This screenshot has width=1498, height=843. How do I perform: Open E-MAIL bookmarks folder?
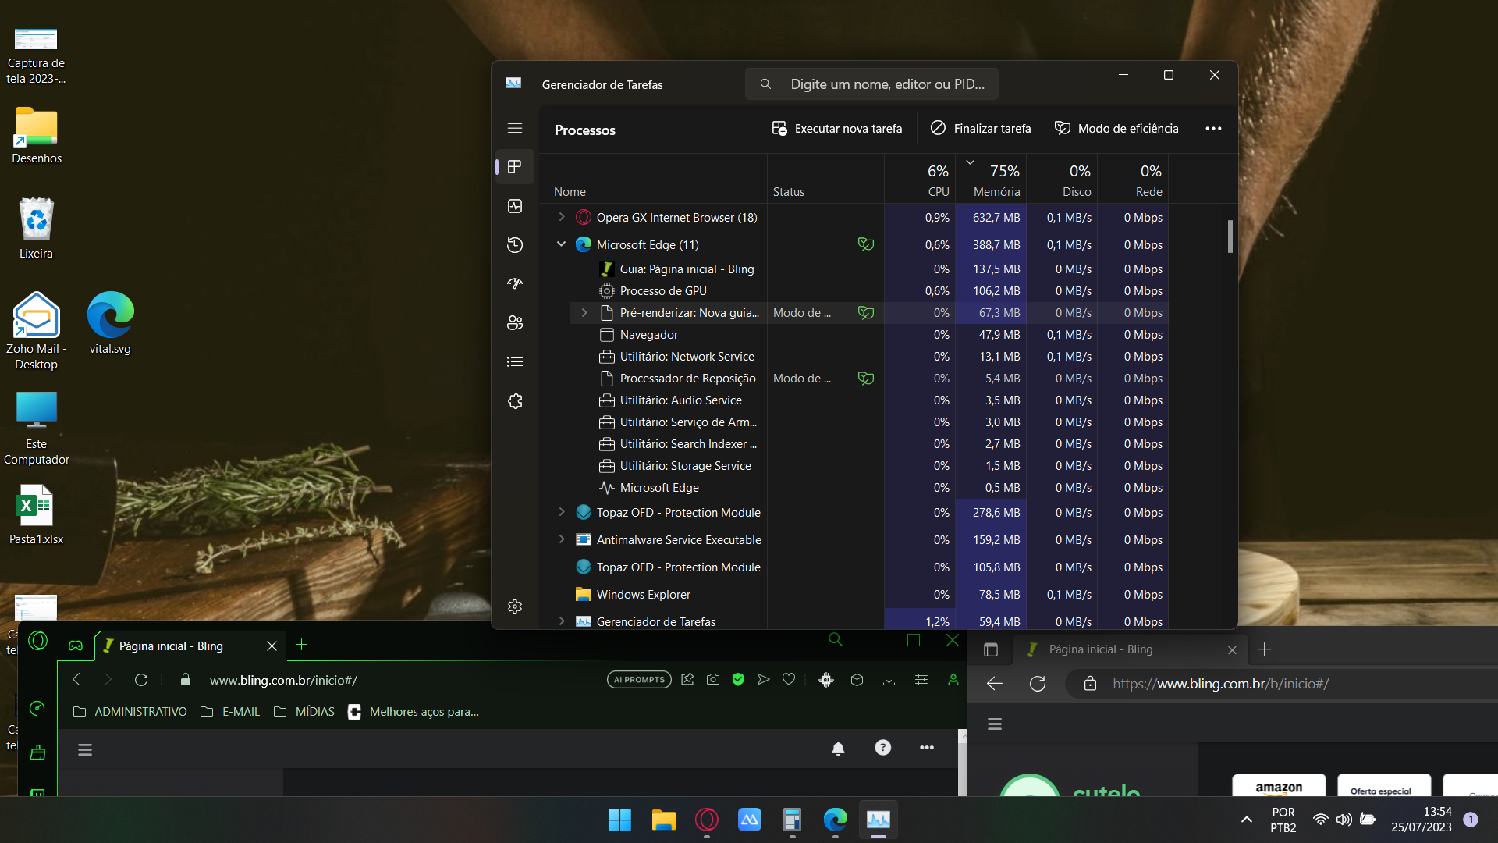click(230, 712)
